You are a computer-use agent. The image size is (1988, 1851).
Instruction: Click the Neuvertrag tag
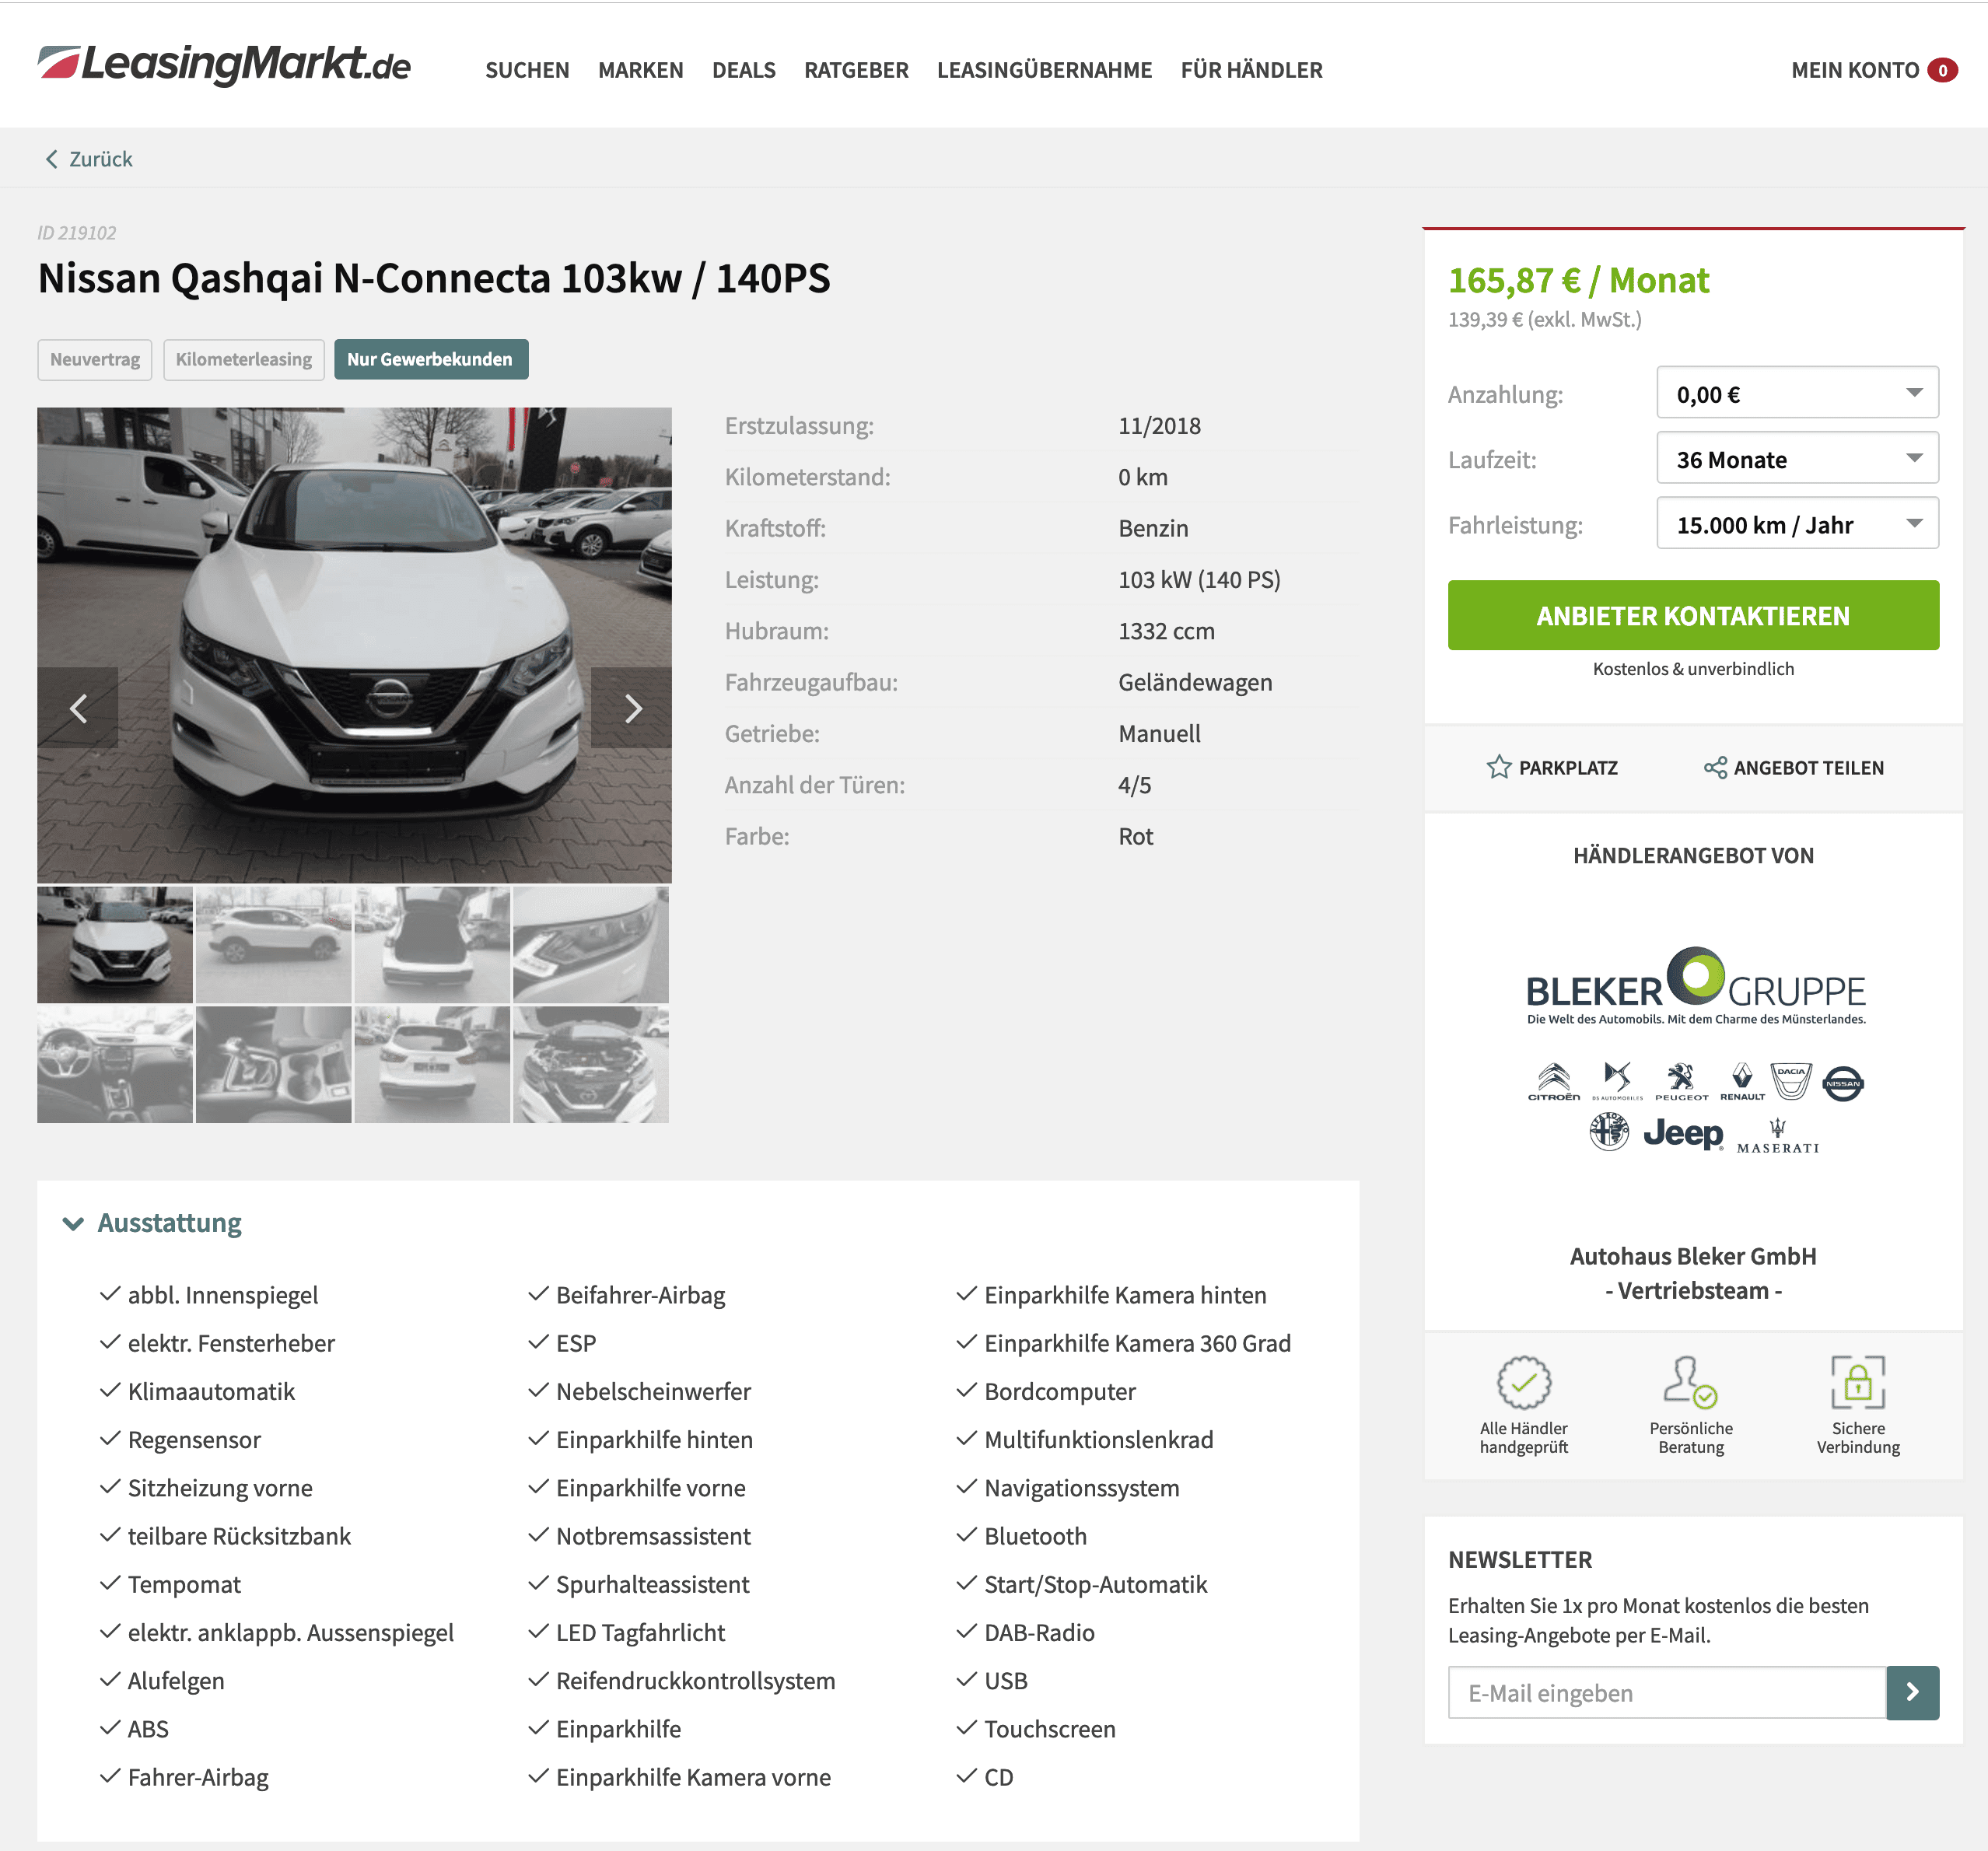tap(95, 359)
